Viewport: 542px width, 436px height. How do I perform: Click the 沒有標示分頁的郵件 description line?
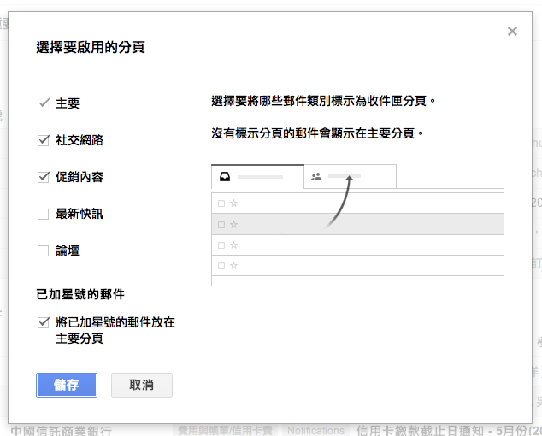(317, 133)
